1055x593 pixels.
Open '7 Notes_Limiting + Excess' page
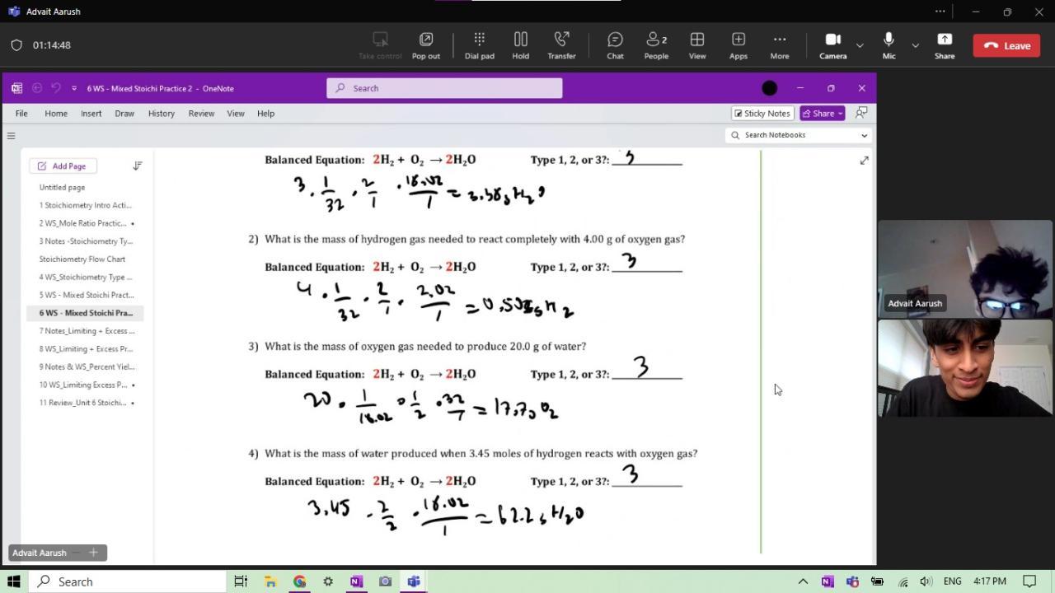(85, 330)
